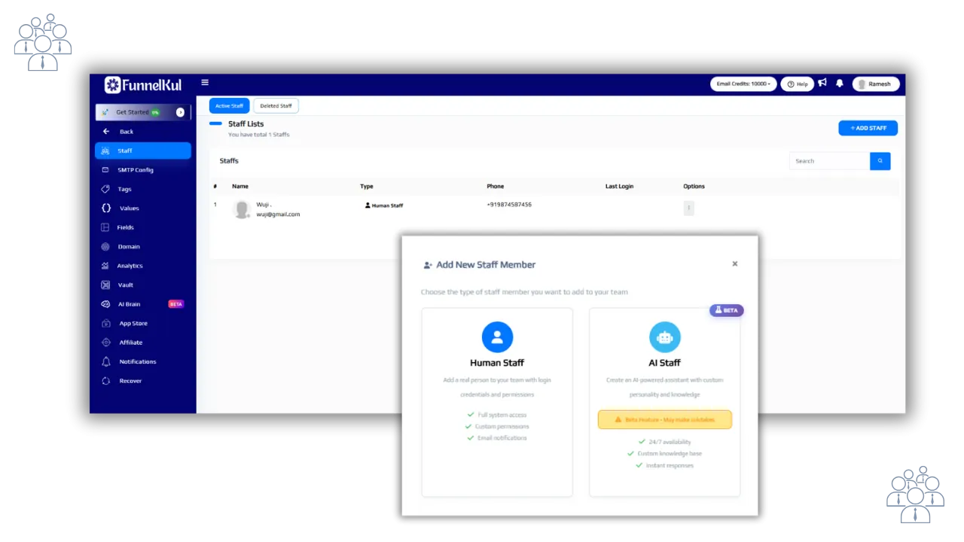Open the Email Credits dropdown
964x542 pixels.
[743, 84]
